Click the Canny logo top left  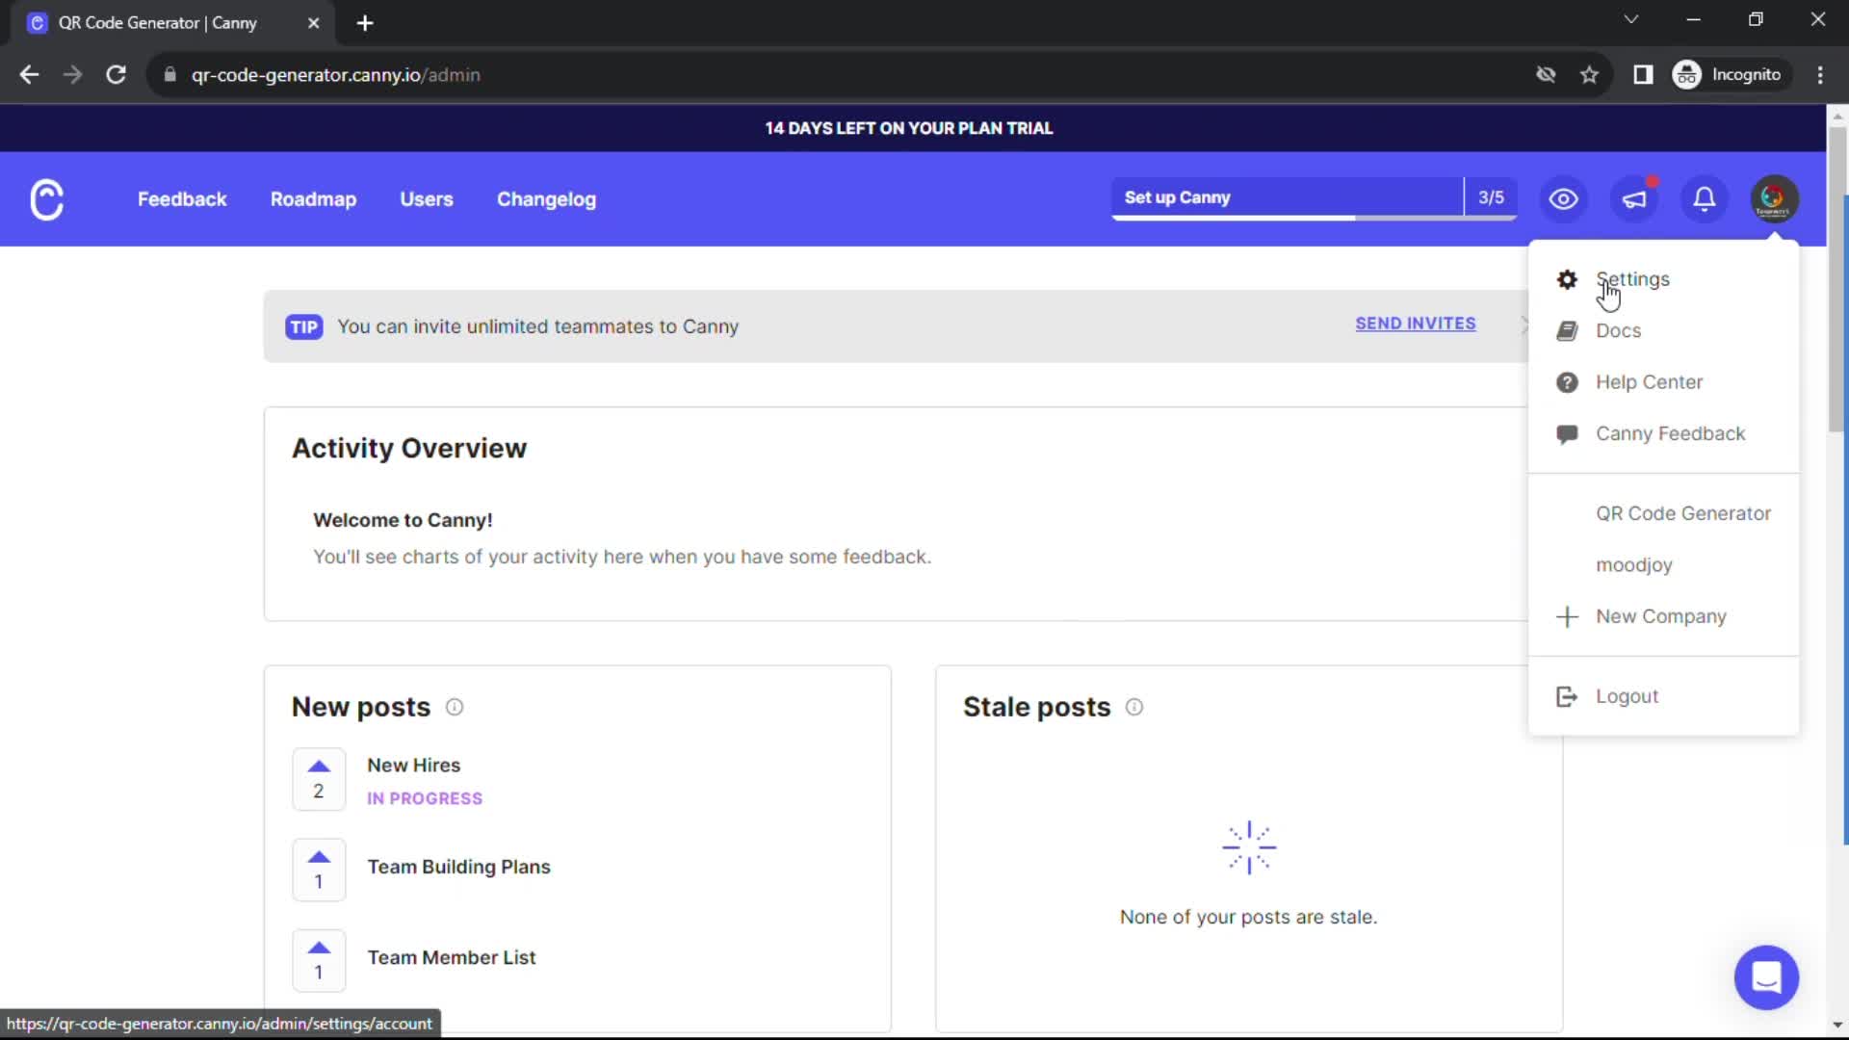[x=46, y=198]
